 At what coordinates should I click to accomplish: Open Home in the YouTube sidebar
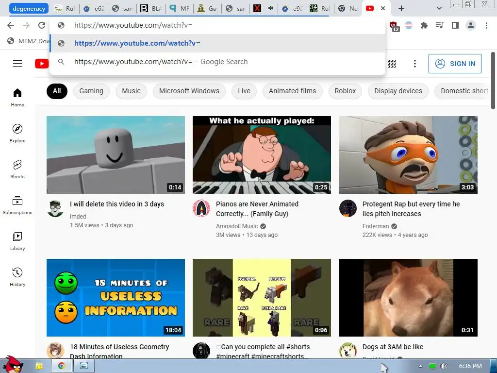click(x=17, y=97)
